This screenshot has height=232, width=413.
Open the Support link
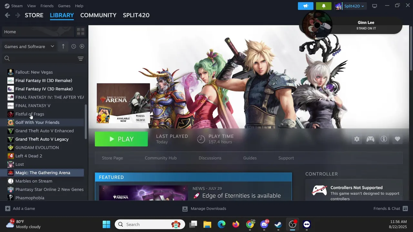pyautogui.click(x=286, y=158)
